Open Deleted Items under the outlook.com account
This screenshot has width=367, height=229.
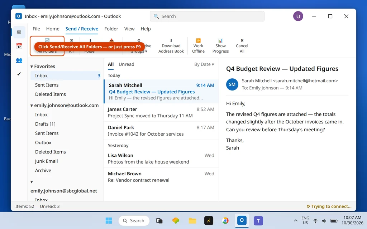(x=66, y=152)
